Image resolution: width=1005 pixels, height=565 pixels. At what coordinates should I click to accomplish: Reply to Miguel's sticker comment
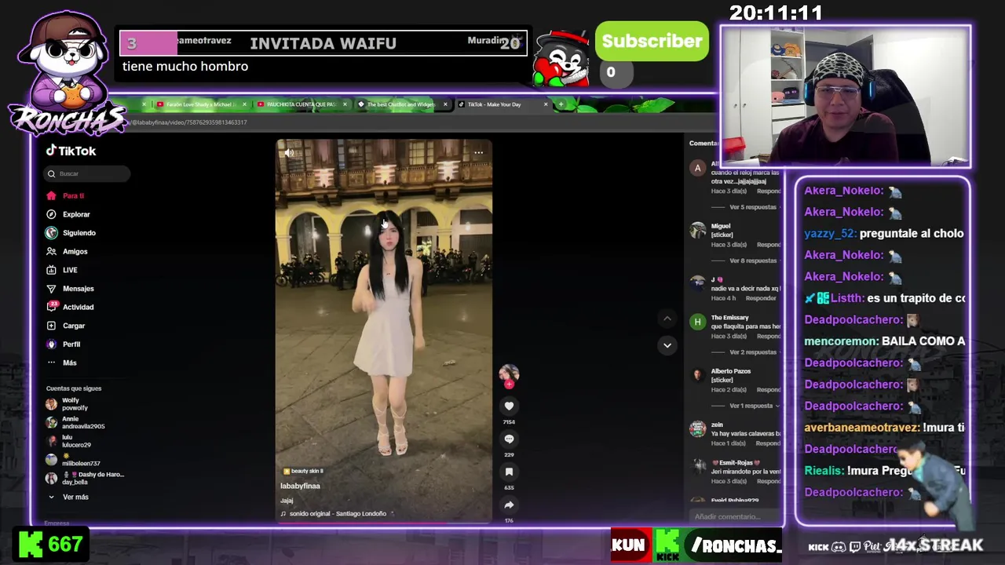click(x=769, y=245)
